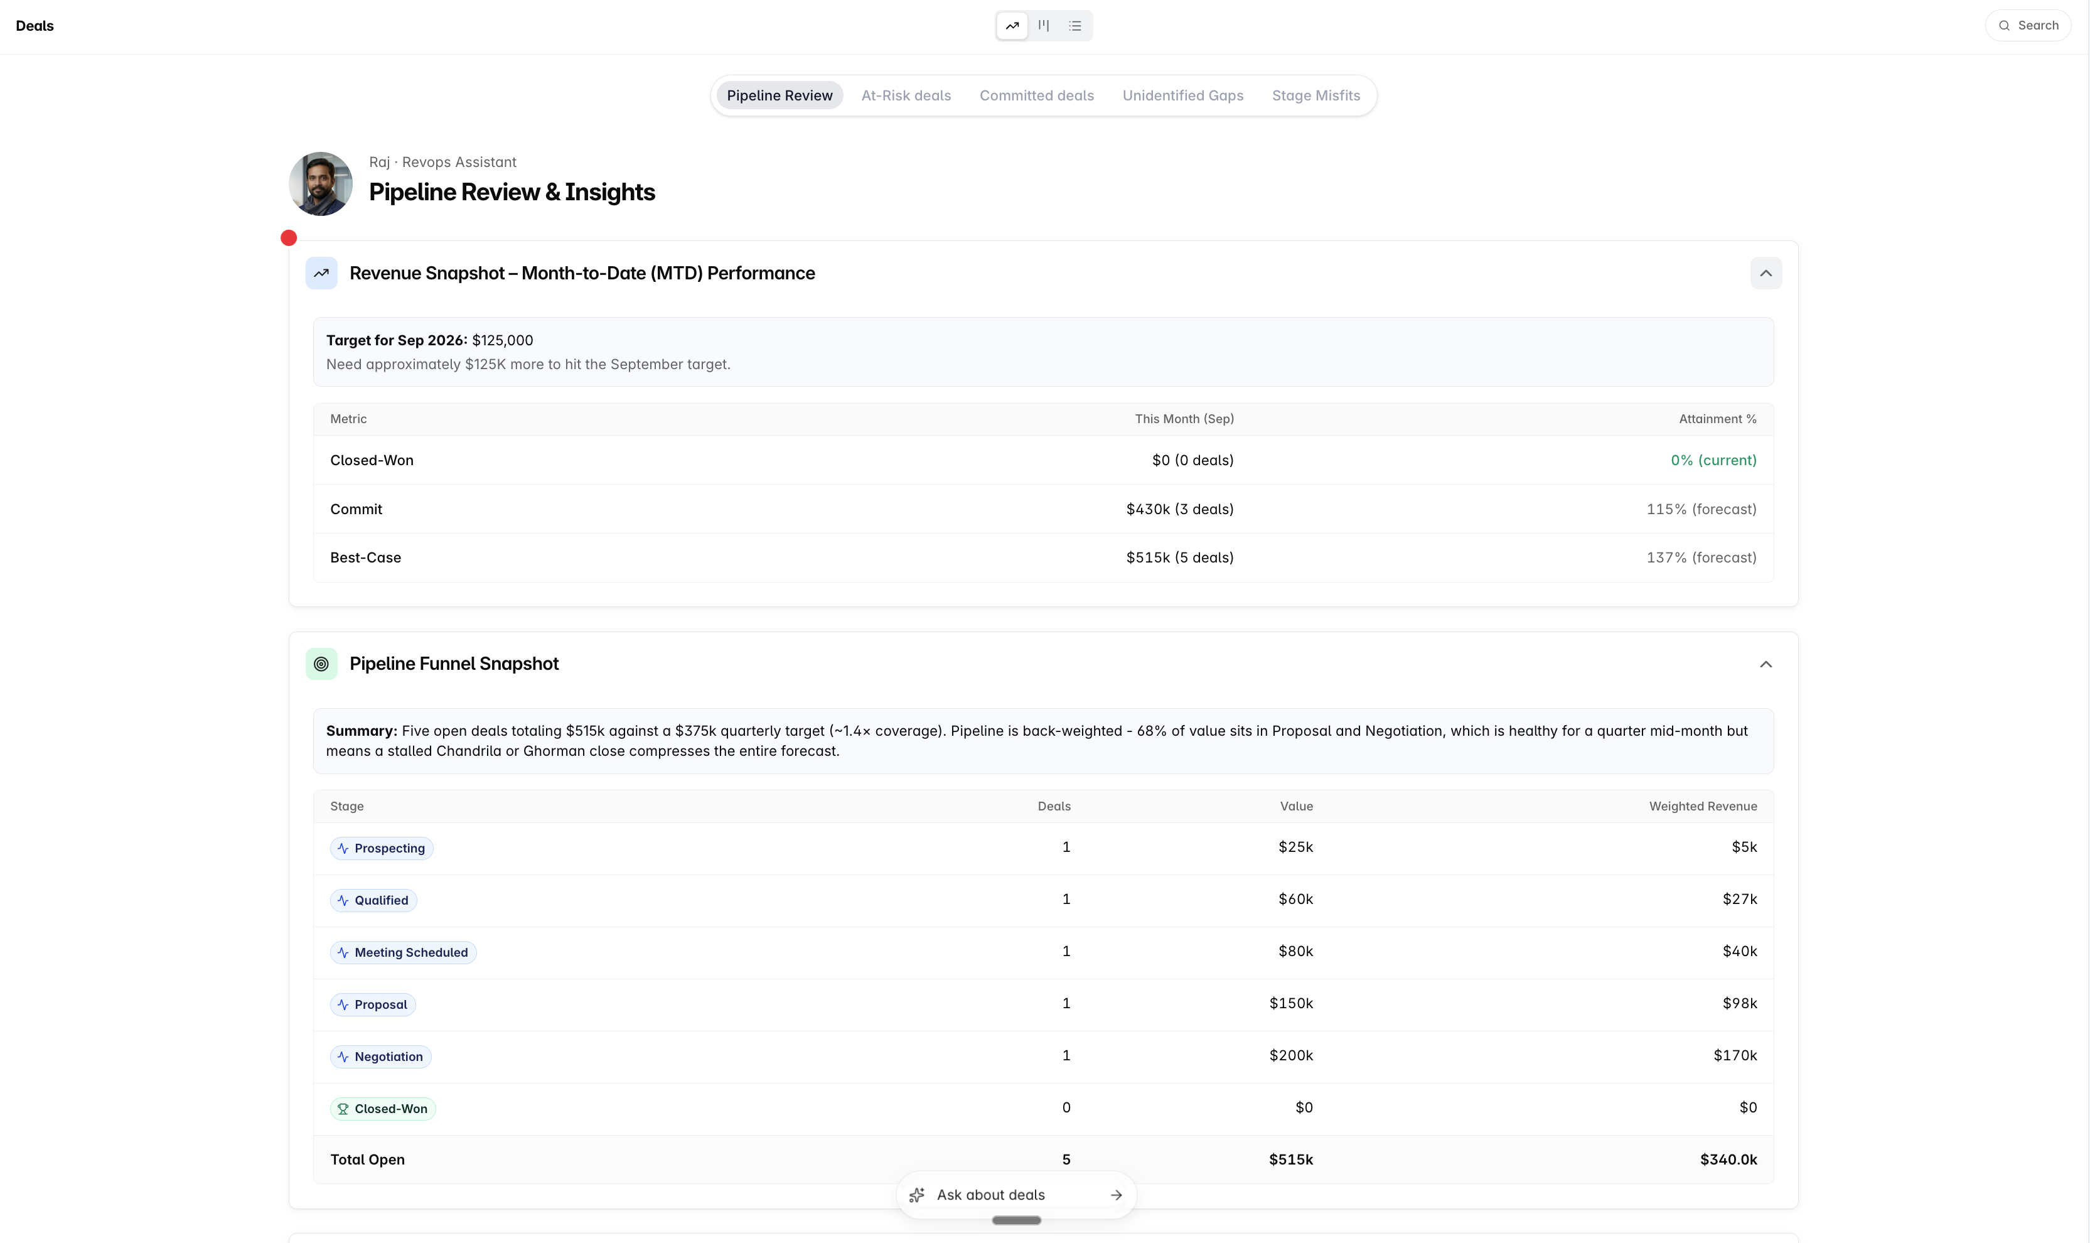Click the Negotiation stage badge
Screen dimensions: 2090x1243
point(381,1057)
